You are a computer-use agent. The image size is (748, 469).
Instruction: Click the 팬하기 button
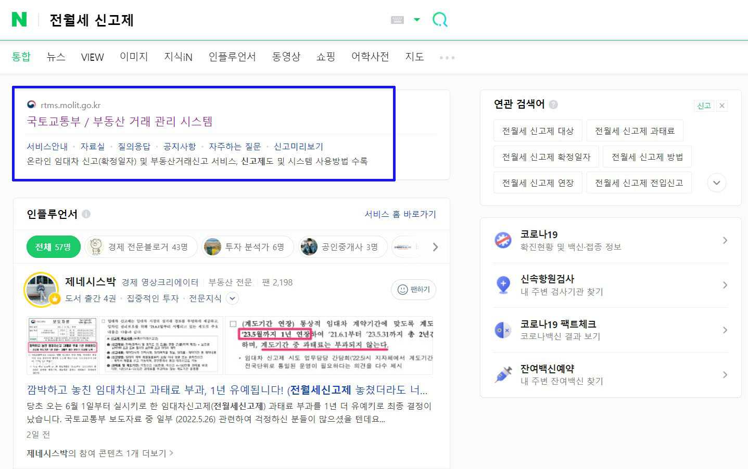tap(413, 290)
